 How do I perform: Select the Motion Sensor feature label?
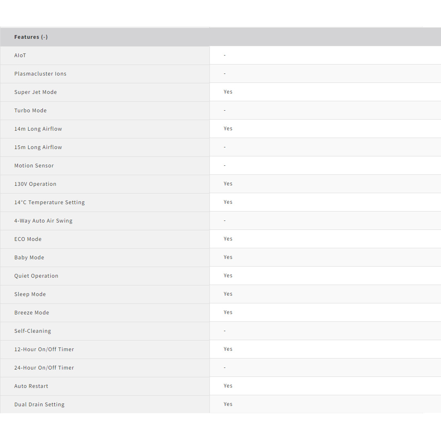point(34,166)
